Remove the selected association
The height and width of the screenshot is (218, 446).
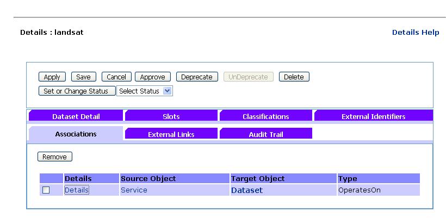[54, 157]
